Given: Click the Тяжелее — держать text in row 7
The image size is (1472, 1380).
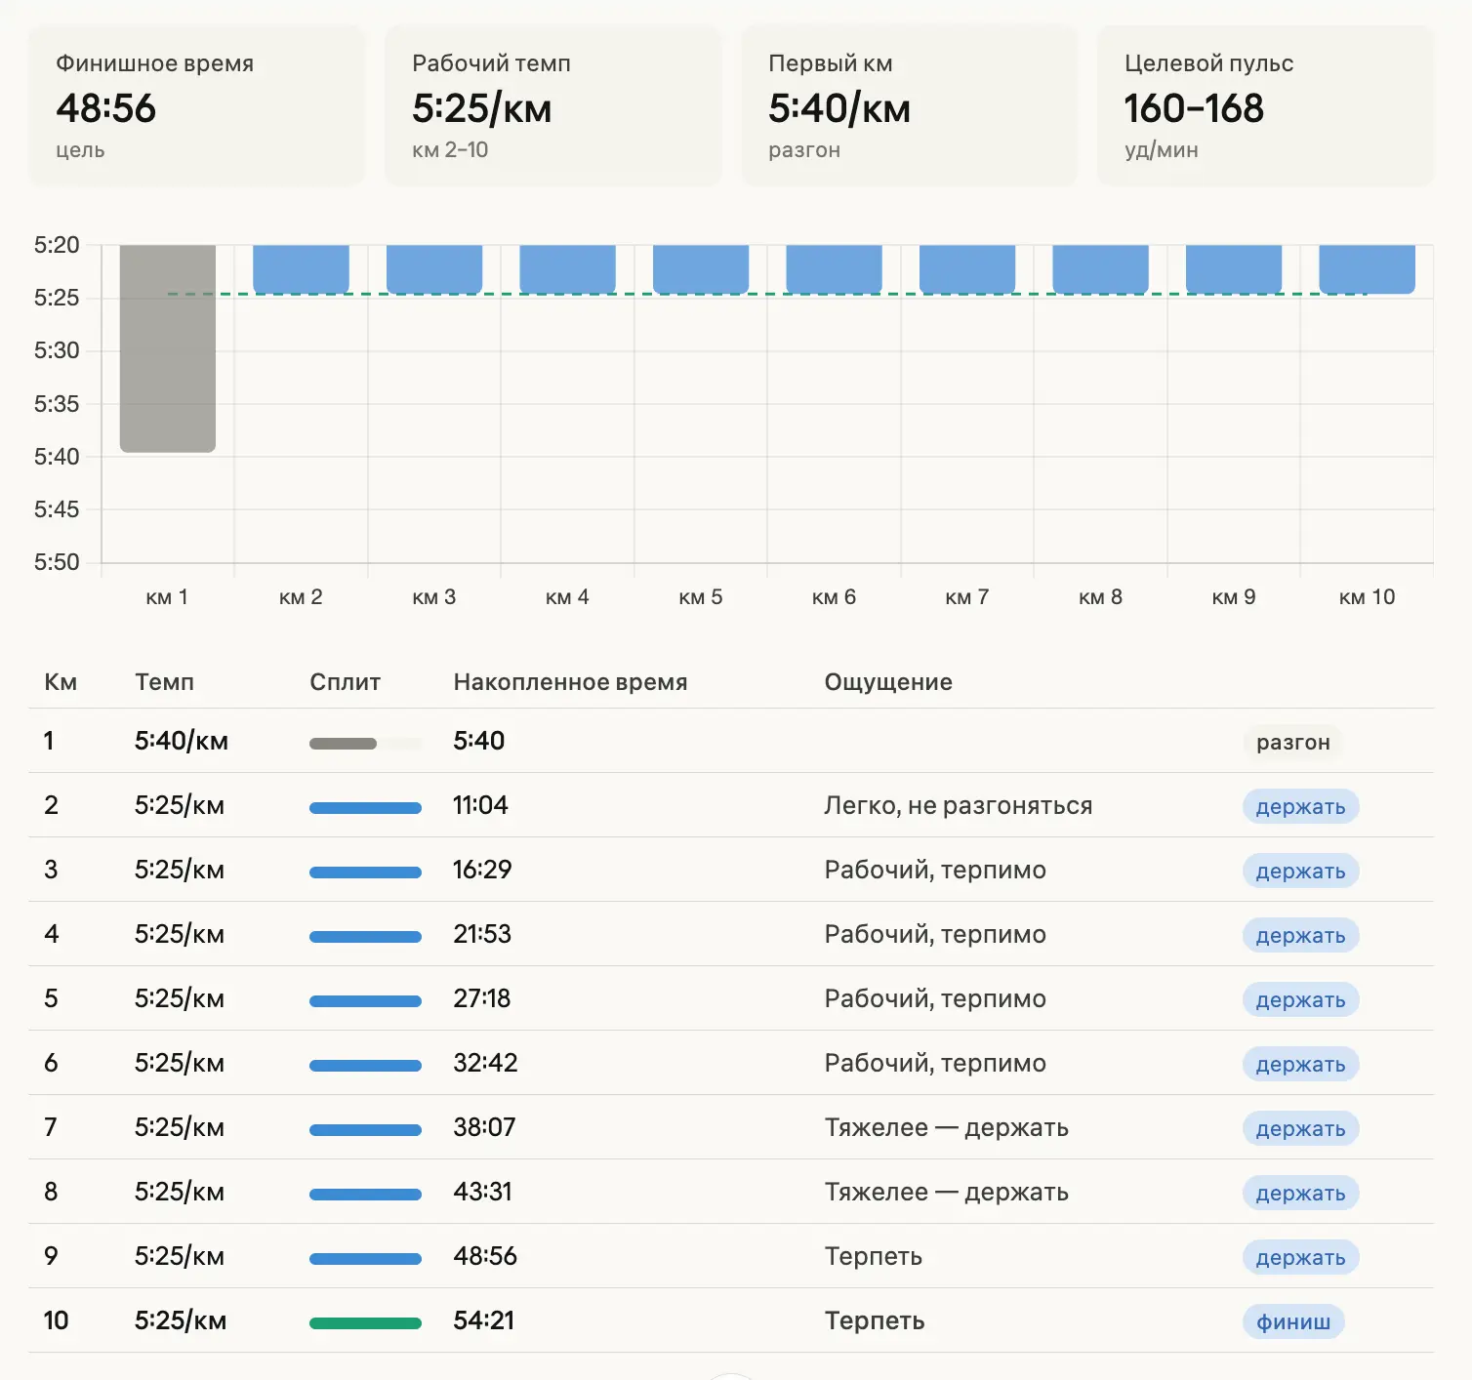Looking at the screenshot, I should pyautogui.click(x=946, y=1128).
